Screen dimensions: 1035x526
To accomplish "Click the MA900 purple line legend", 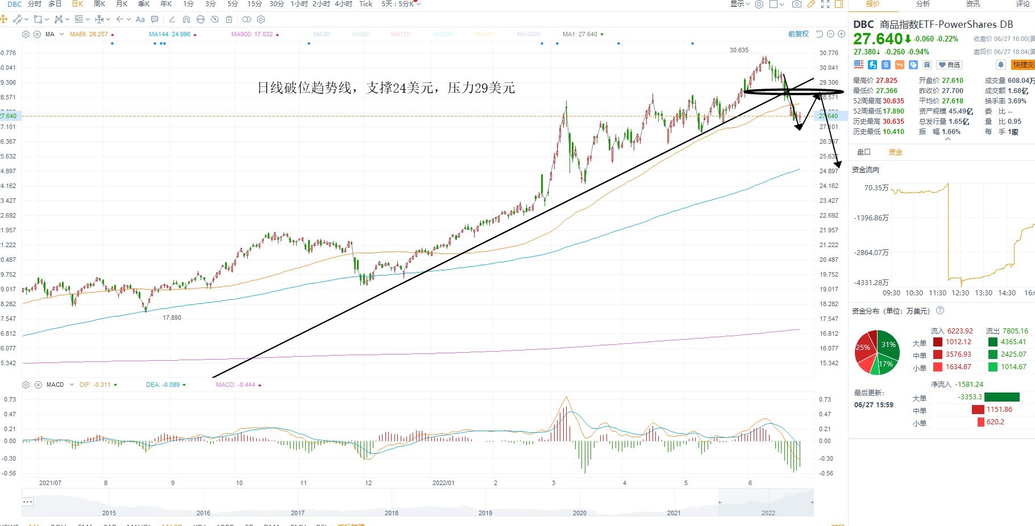I will 252,34.
